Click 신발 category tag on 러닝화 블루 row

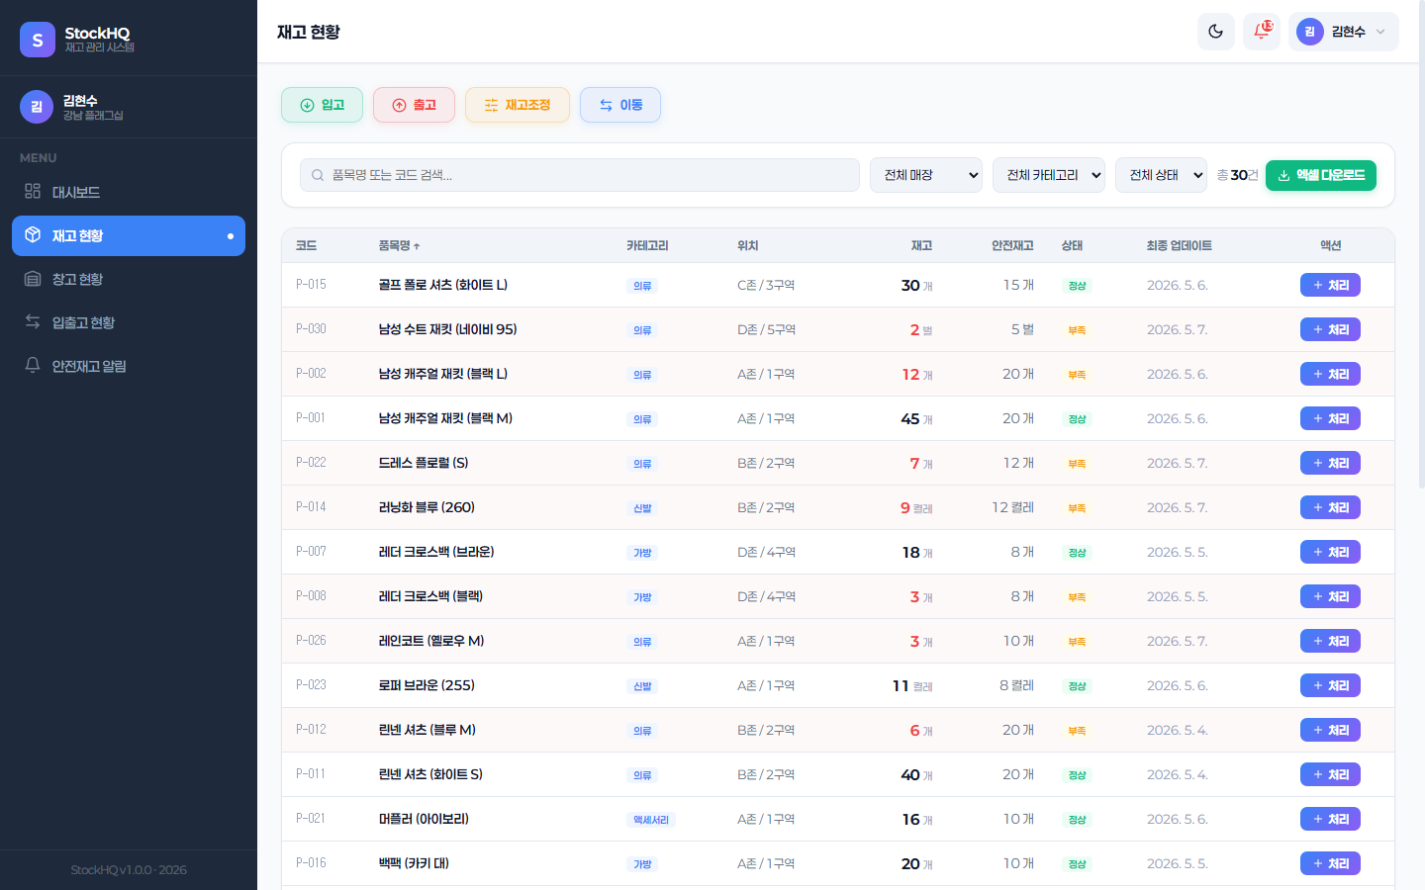642,508
